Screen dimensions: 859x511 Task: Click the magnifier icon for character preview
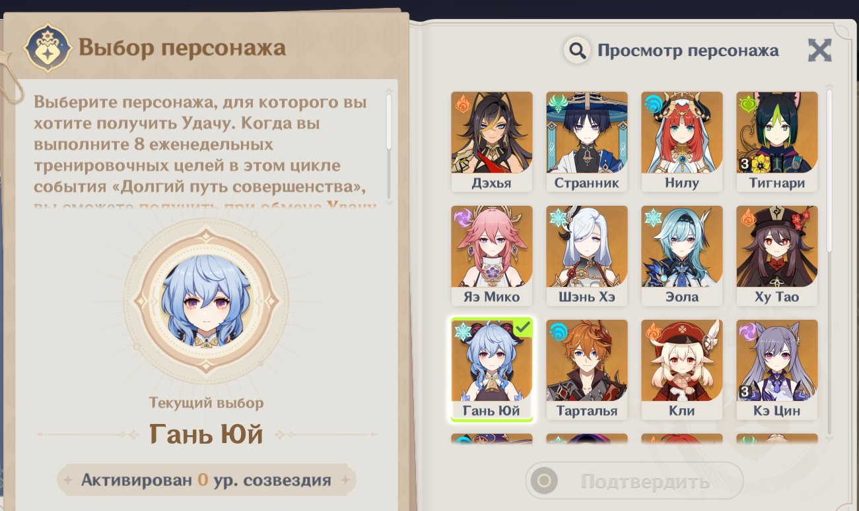click(577, 51)
